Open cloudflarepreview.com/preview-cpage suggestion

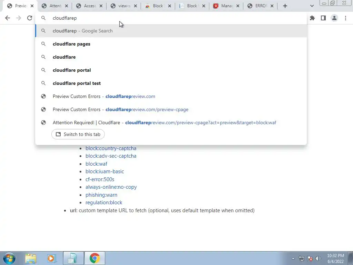point(171,109)
